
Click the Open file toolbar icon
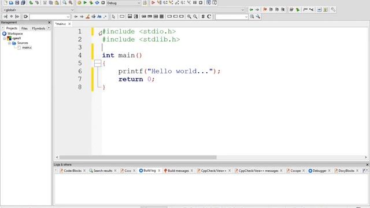coord(11,3)
